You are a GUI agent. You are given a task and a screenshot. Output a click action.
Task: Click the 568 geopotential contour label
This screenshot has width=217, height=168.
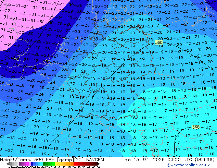pyautogui.click(x=196, y=127)
